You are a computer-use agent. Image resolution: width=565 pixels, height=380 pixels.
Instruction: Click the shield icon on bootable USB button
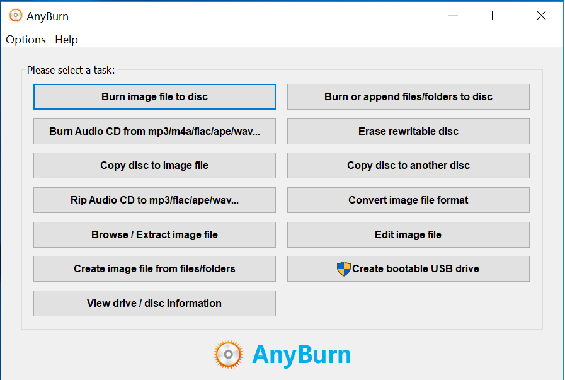(343, 269)
